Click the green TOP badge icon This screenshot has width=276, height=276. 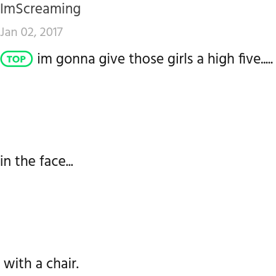(x=16, y=59)
